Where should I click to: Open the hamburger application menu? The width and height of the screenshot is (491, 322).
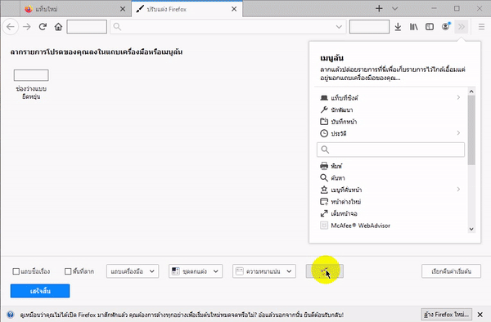point(482,27)
